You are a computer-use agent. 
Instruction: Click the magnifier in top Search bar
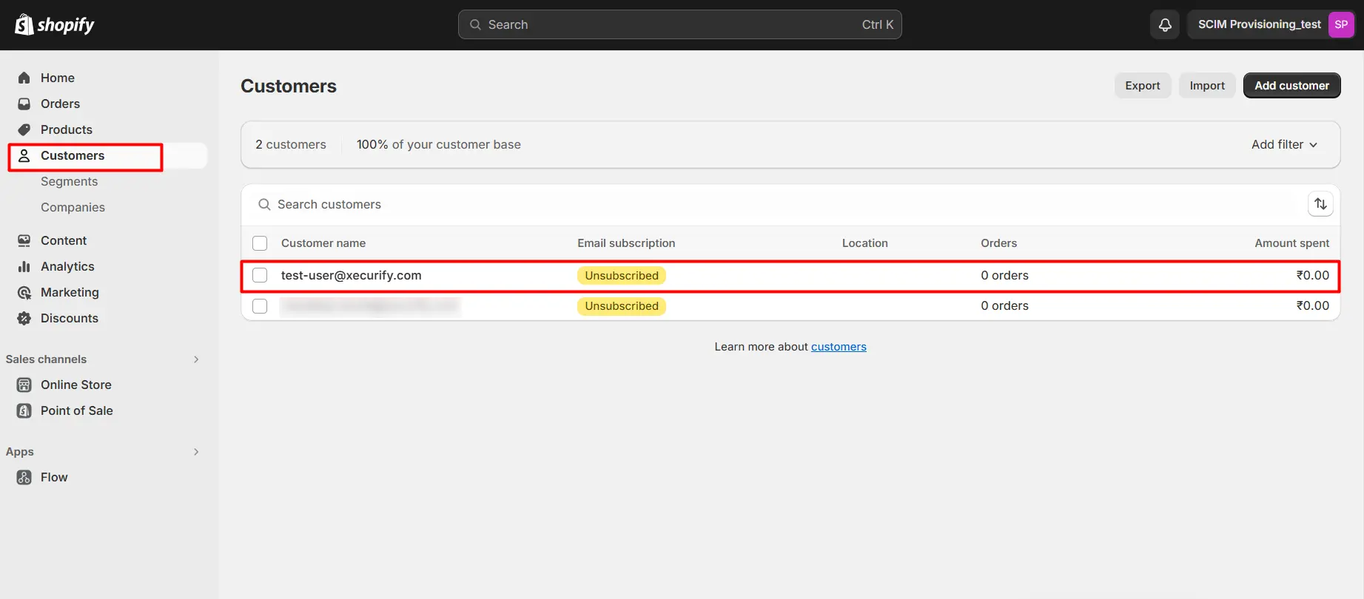[475, 24]
